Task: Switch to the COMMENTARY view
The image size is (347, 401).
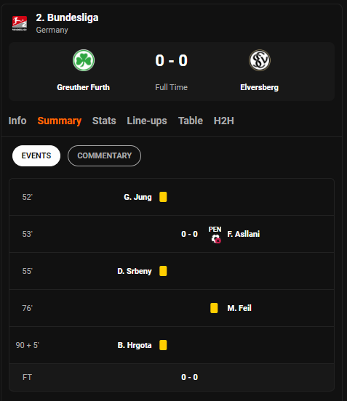Action: 104,155
